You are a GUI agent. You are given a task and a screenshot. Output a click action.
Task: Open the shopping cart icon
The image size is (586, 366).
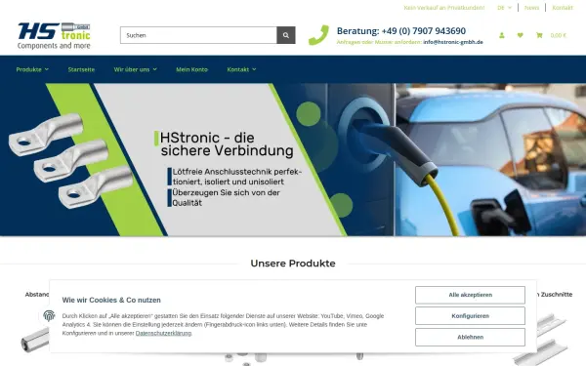[x=539, y=35]
